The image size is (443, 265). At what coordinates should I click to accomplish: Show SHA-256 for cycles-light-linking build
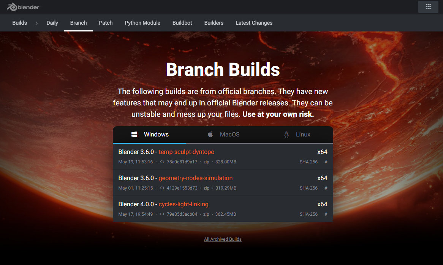pyautogui.click(x=309, y=214)
